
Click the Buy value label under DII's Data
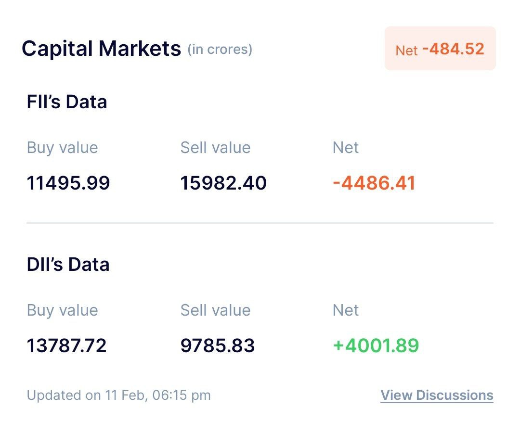(x=62, y=310)
